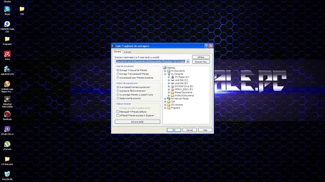Launch CPUID CPU-Z from the desktop
The width and height of the screenshot is (325, 182).
[x=7, y=129]
